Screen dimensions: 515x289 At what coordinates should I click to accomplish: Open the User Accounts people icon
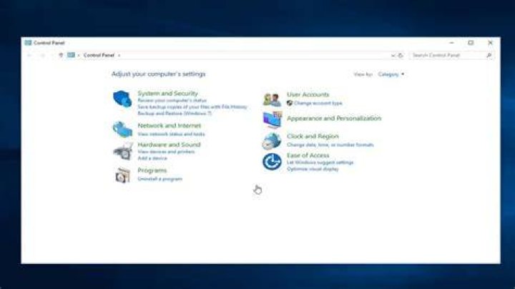272,99
